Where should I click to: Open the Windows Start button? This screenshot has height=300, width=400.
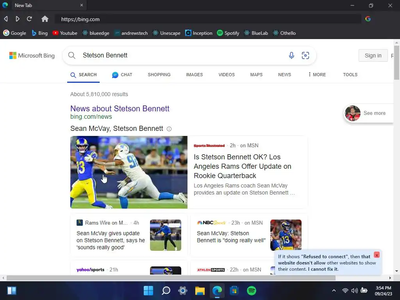coord(148,291)
